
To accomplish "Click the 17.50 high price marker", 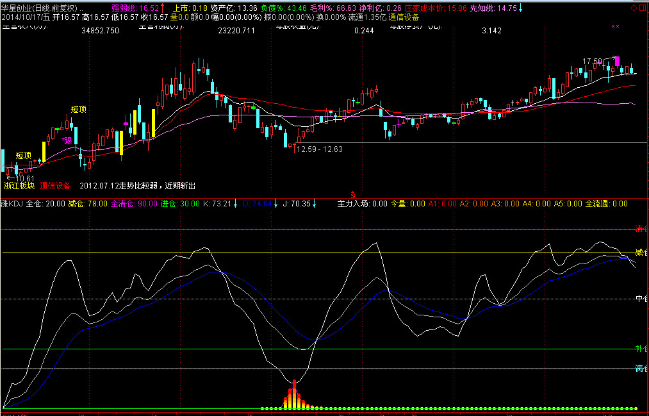I will pos(591,62).
